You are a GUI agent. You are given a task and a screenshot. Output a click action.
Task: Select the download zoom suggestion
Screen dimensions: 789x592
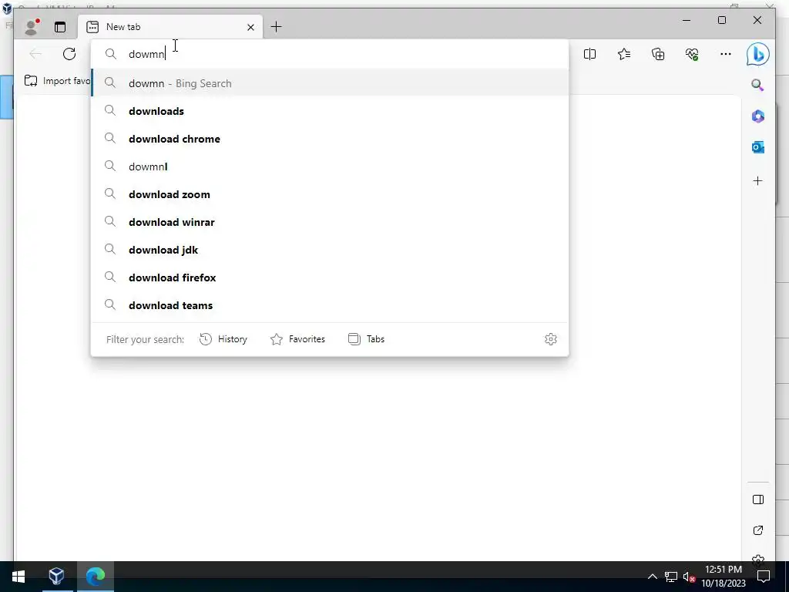point(330,194)
